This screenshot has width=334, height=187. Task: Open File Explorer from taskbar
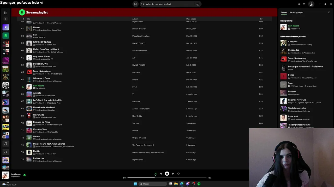176,184
